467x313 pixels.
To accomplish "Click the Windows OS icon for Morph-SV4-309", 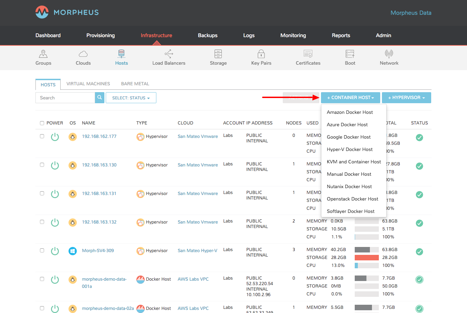I will pos(73,251).
